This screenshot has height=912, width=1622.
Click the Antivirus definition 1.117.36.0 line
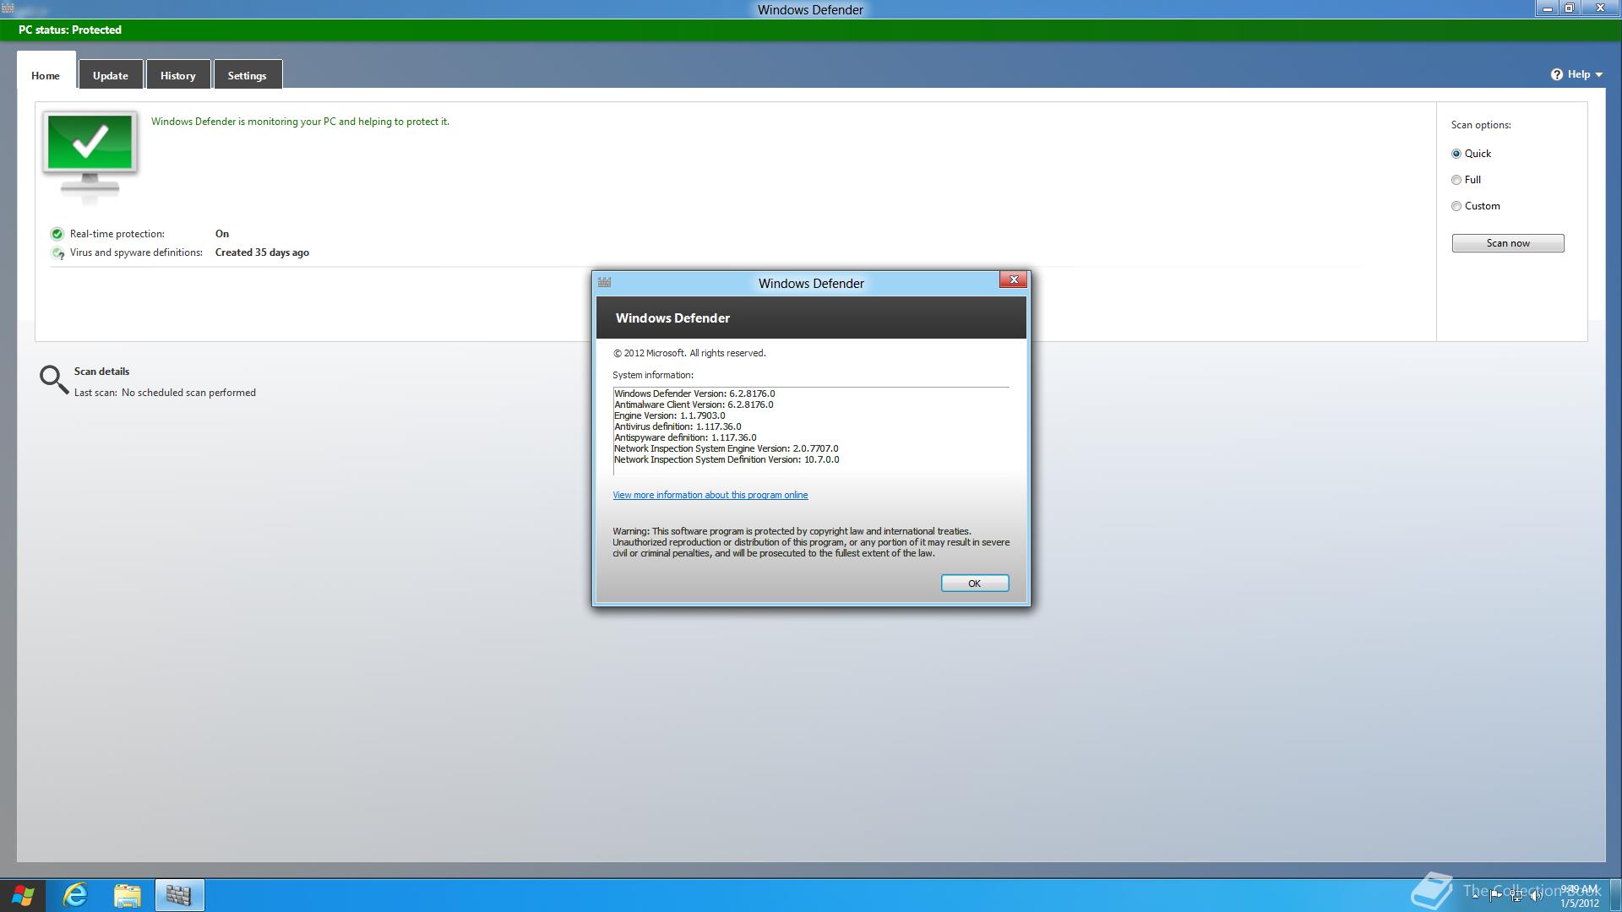pos(678,426)
